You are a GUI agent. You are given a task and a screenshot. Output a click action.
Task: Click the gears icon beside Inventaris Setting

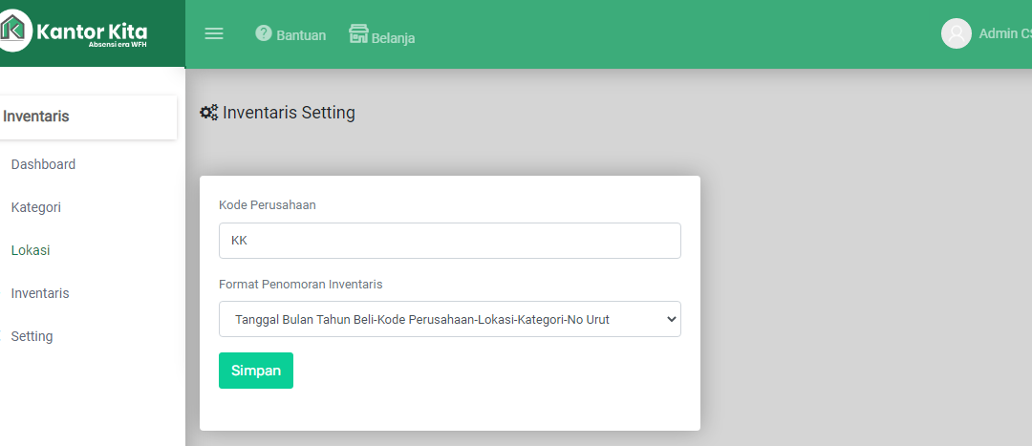[x=209, y=113]
